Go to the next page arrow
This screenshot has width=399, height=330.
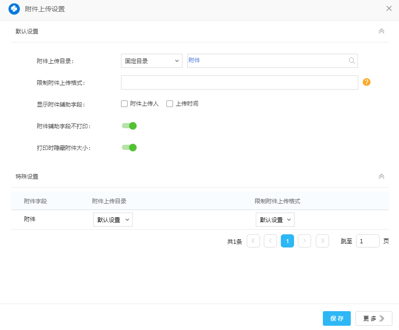pos(304,241)
